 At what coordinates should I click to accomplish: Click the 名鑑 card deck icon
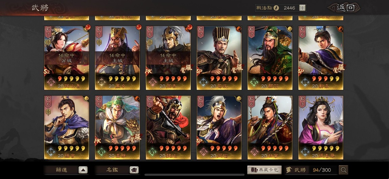(x=134, y=170)
